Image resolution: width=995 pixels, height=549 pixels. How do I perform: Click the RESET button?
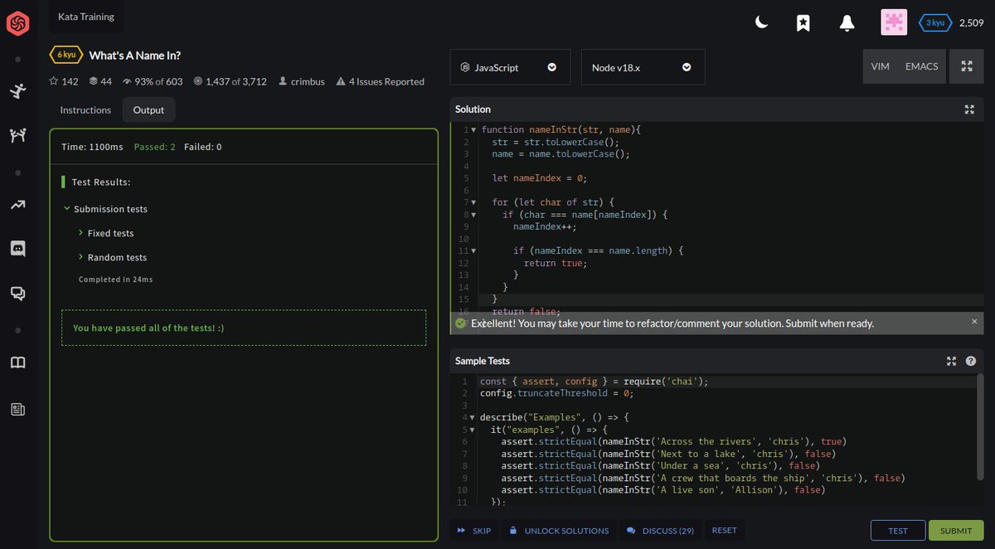coord(724,530)
